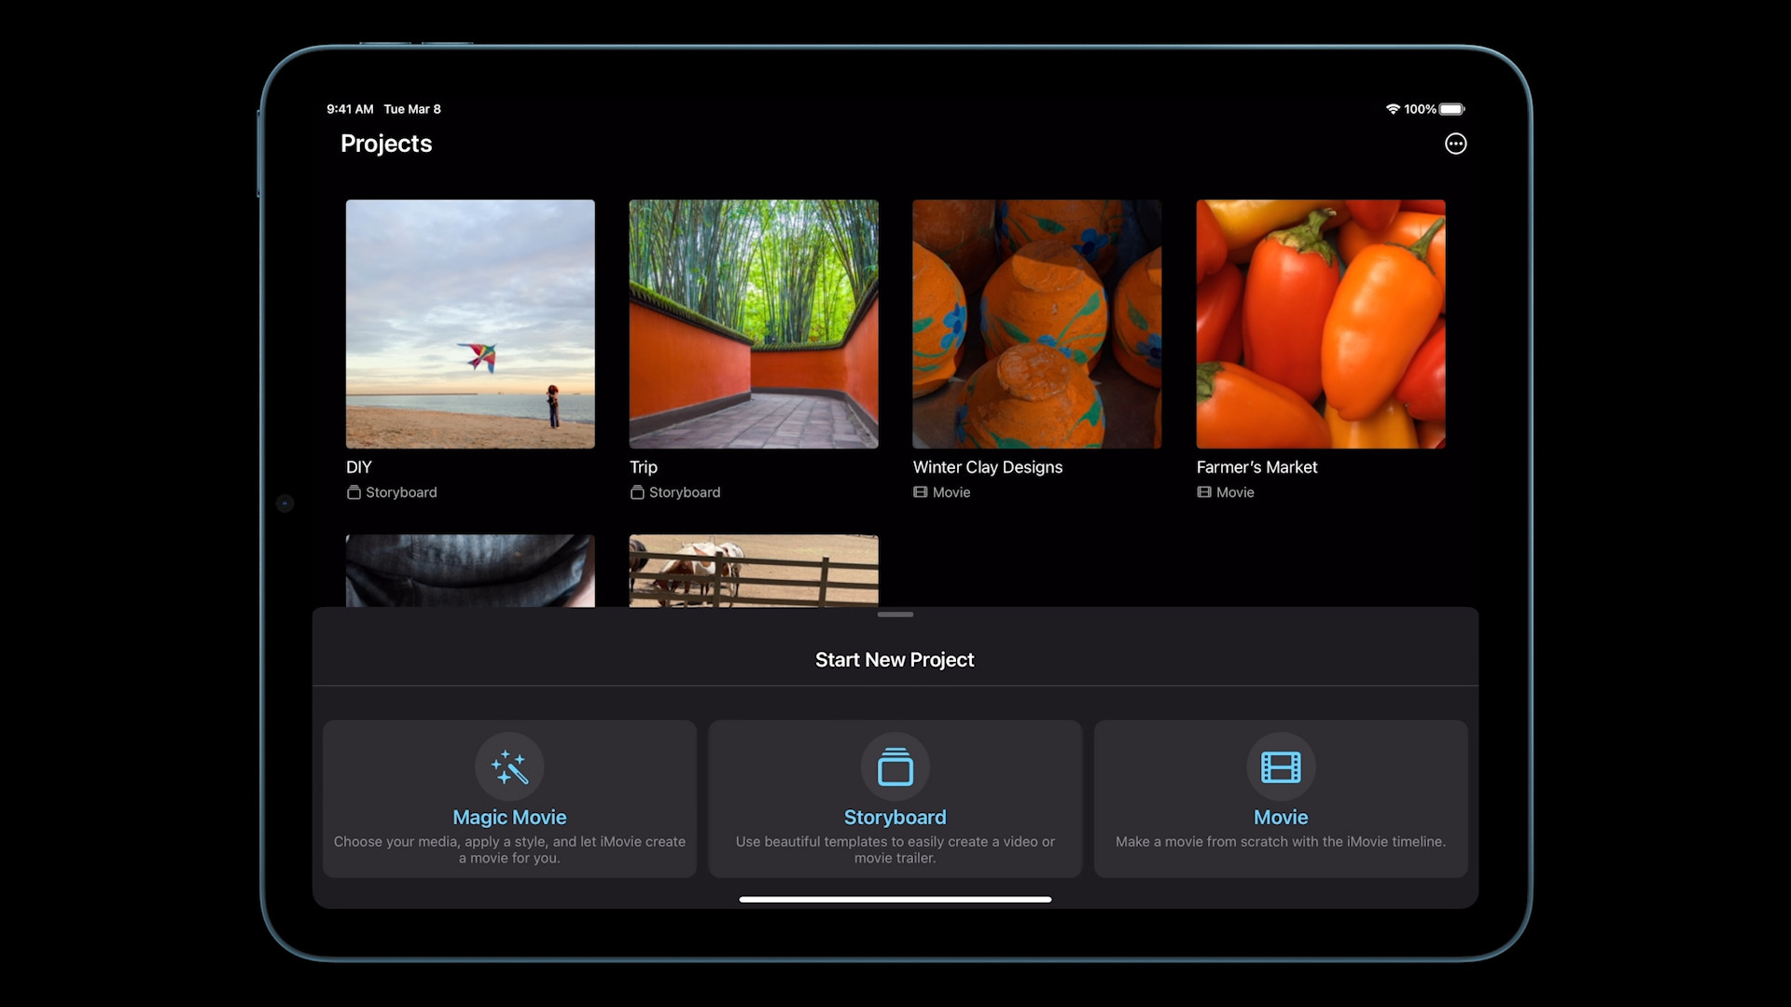This screenshot has height=1007, width=1791.
Task: Tap the movie icon under Winter Clay Designs
Action: [922, 492]
